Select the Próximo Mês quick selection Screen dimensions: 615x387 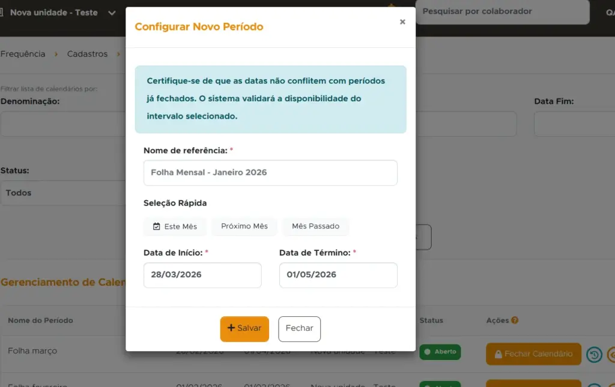(244, 226)
